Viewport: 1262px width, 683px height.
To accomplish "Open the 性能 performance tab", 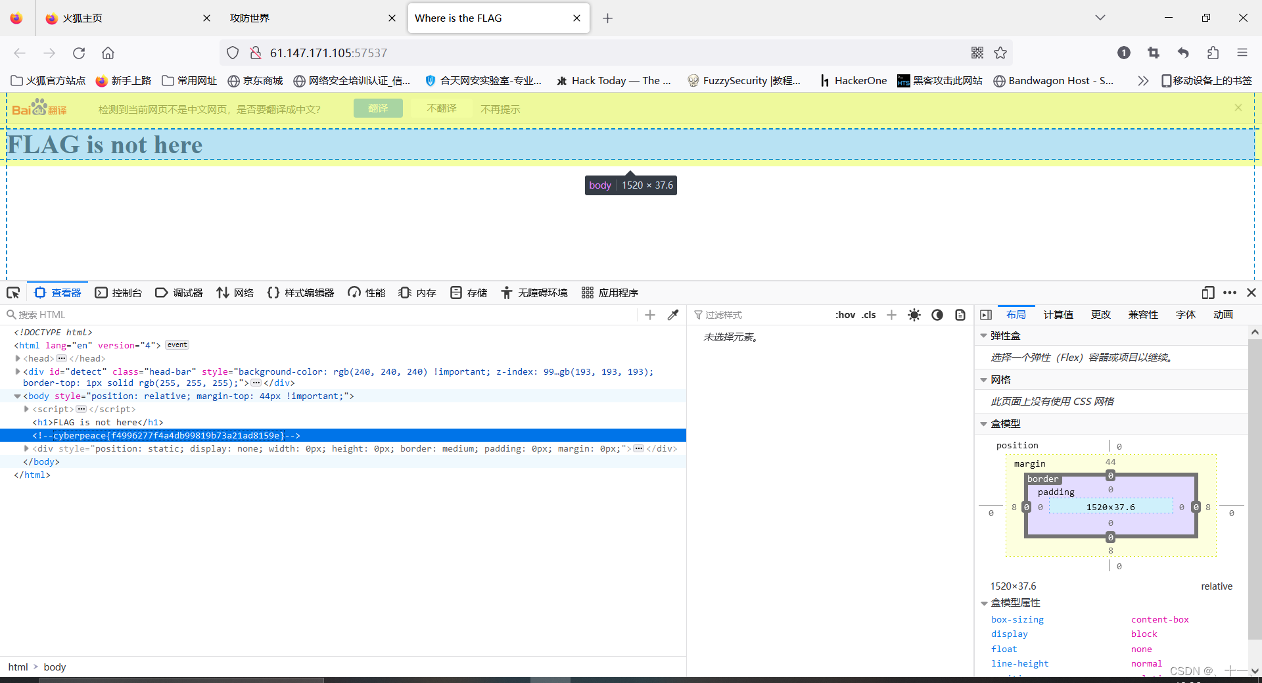I will (x=367, y=293).
